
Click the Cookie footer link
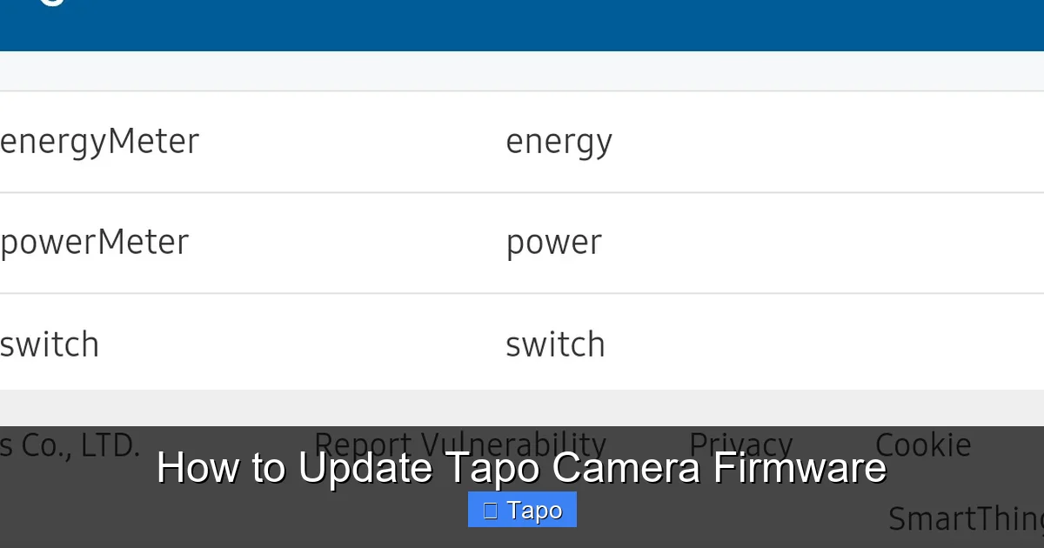[924, 444]
